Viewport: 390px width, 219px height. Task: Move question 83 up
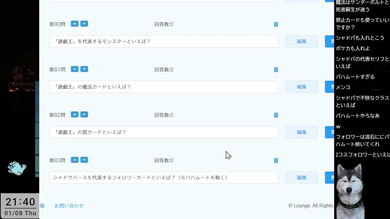tap(75, 160)
